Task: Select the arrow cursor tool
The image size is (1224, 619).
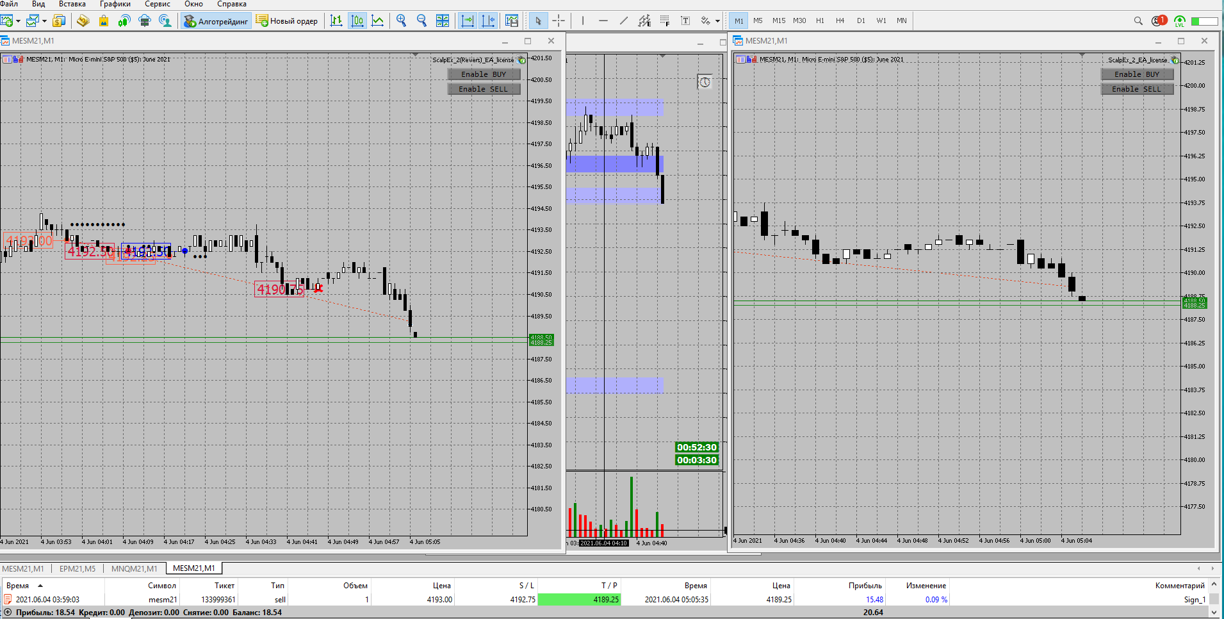Action: [x=538, y=21]
